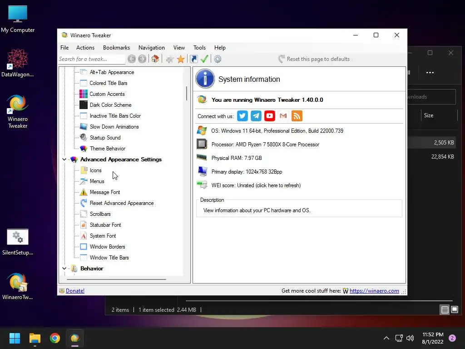The height and width of the screenshot is (349, 465).
Task: Click WEI score to refresh
Action: click(256, 185)
